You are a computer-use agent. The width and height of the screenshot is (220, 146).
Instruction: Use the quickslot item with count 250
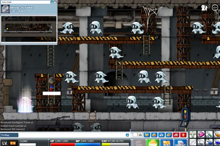pyautogui.click(x=201, y=142)
